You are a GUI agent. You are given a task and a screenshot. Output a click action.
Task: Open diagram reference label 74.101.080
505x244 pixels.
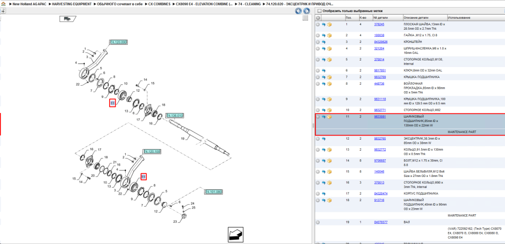tap(214, 192)
